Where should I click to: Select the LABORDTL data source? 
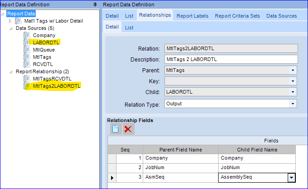point(46,43)
